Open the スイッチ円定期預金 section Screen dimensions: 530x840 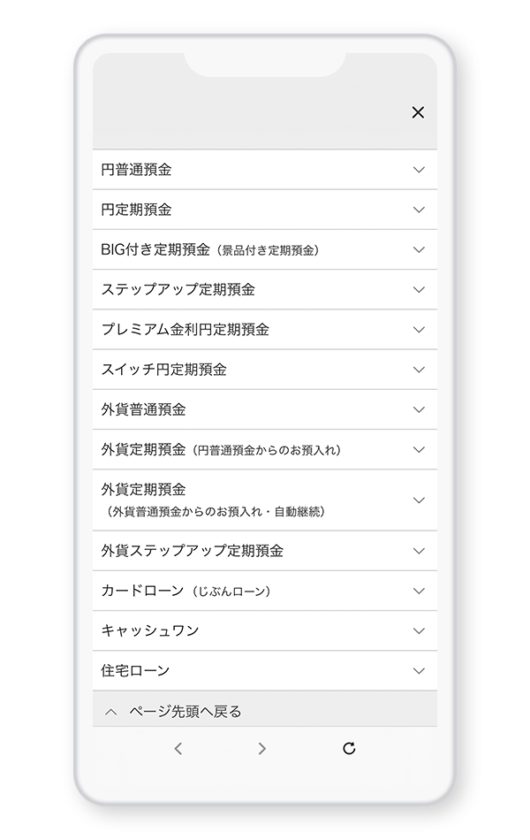pos(163,370)
